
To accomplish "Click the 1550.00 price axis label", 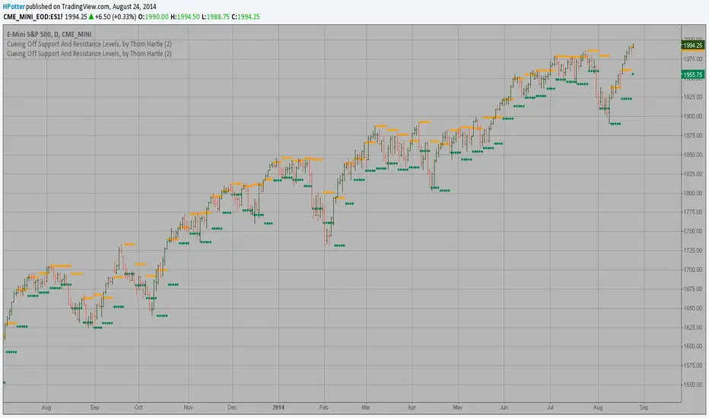I will [x=693, y=385].
